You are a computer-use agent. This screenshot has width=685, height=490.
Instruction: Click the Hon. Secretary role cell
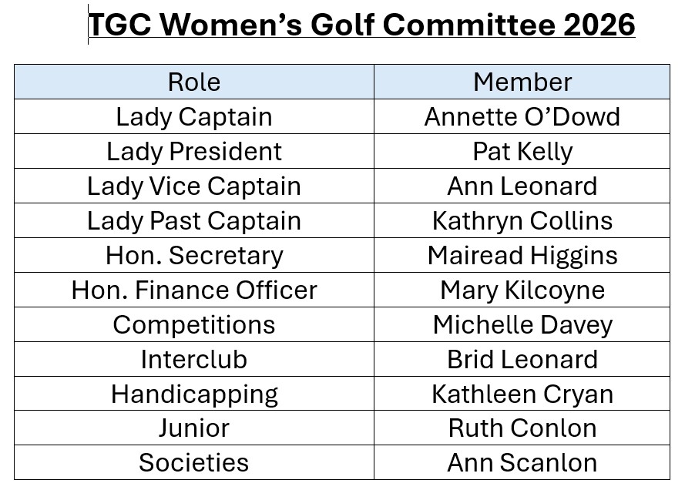(194, 255)
